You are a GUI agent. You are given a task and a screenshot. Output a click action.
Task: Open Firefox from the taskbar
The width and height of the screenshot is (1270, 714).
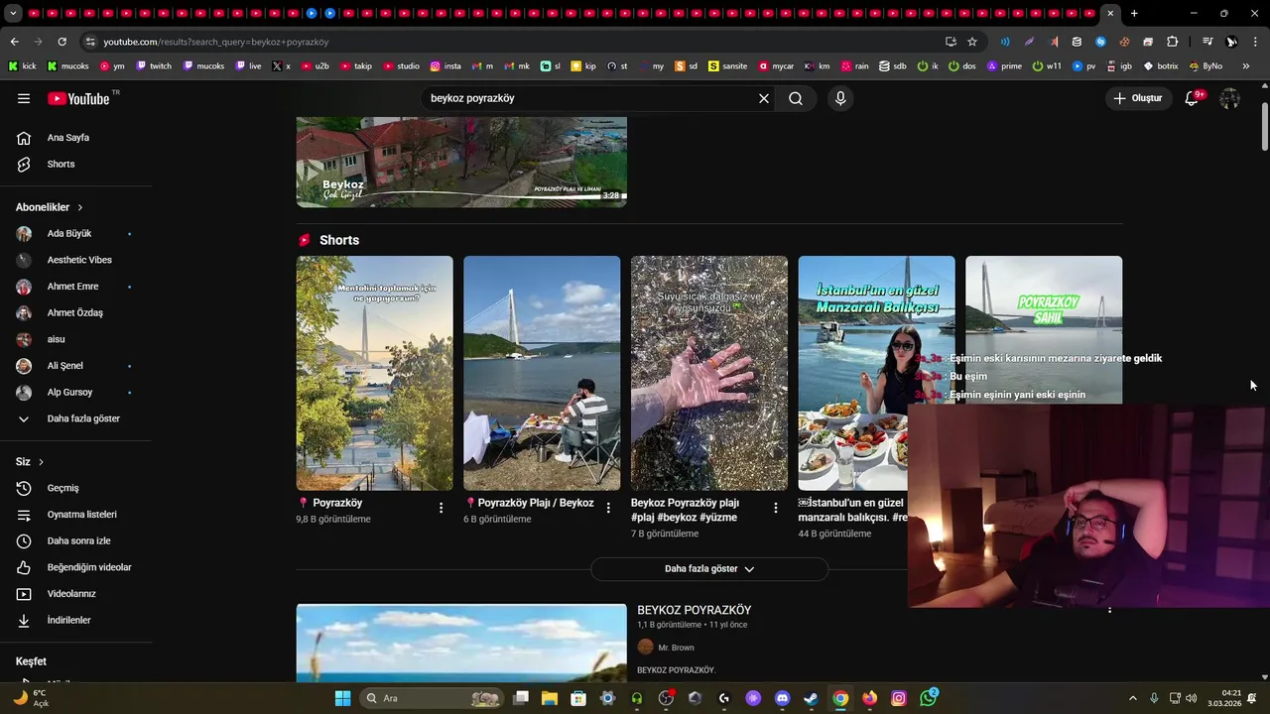tap(869, 698)
